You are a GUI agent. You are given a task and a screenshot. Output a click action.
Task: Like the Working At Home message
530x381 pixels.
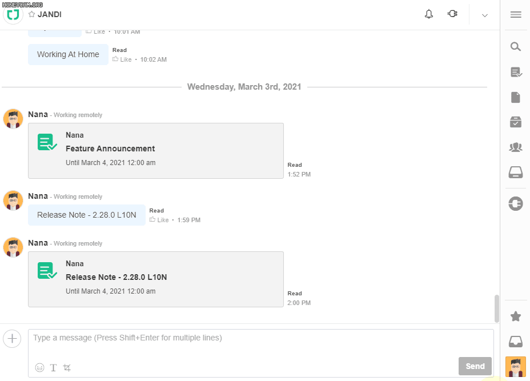point(122,59)
